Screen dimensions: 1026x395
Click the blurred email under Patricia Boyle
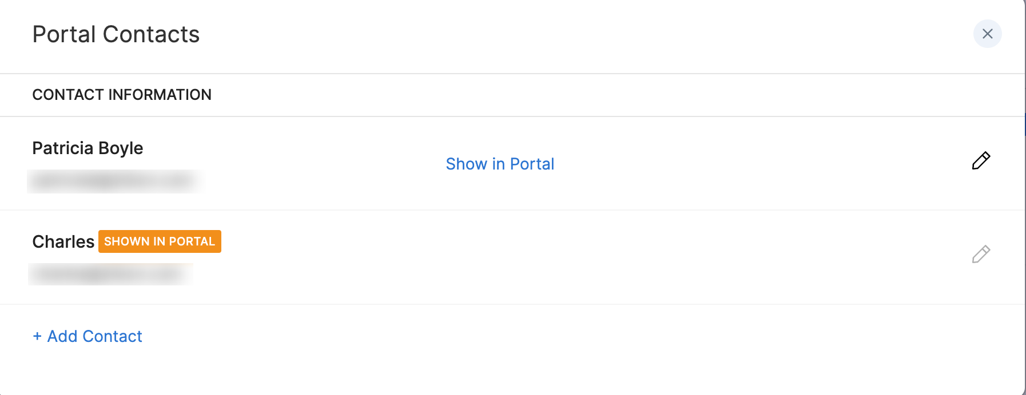pyautogui.click(x=114, y=182)
